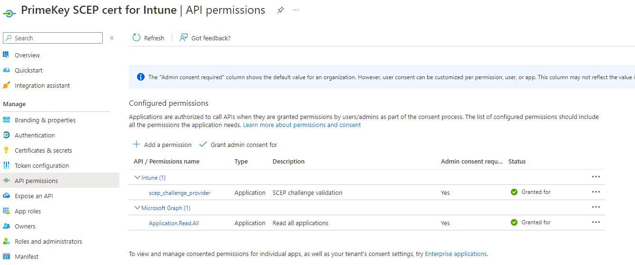Focus the sidebar Search input field

[56, 38]
